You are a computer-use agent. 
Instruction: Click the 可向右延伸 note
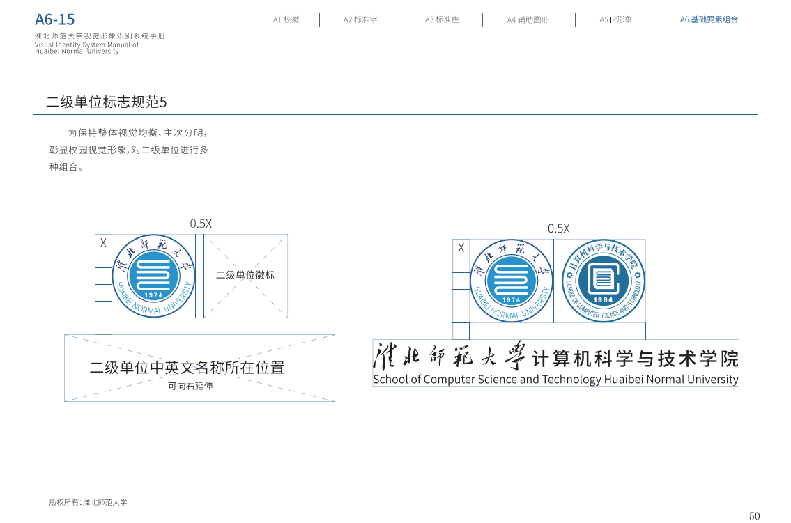190,385
